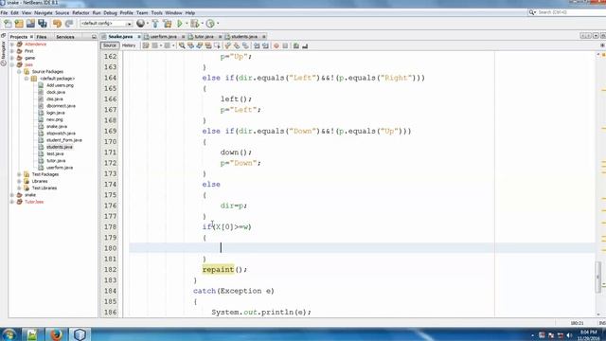Switch editor to History view
The image size is (606, 341).
point(129,45)
